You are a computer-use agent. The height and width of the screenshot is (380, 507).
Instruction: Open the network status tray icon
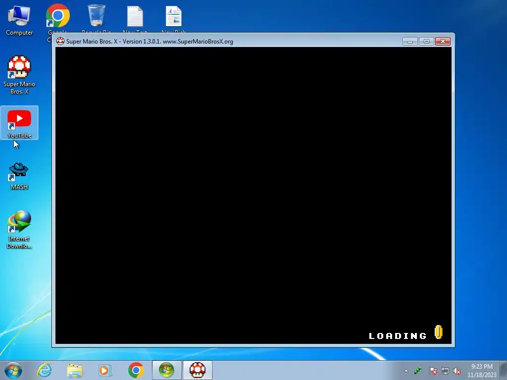coord(445,371)
